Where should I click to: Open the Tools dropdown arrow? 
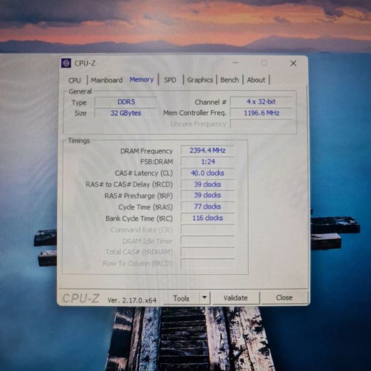205,298
